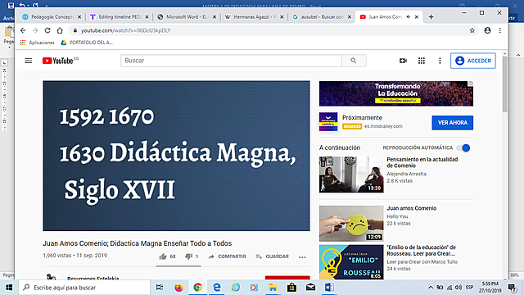The image size is (524, 295).
Task: Open Microsoft Edge from the taskbar
Action: tap(216, 288)
